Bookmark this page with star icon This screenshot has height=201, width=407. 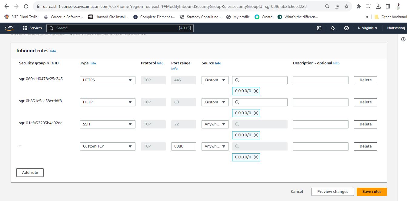pyautogui.click(x=346, y=6)
